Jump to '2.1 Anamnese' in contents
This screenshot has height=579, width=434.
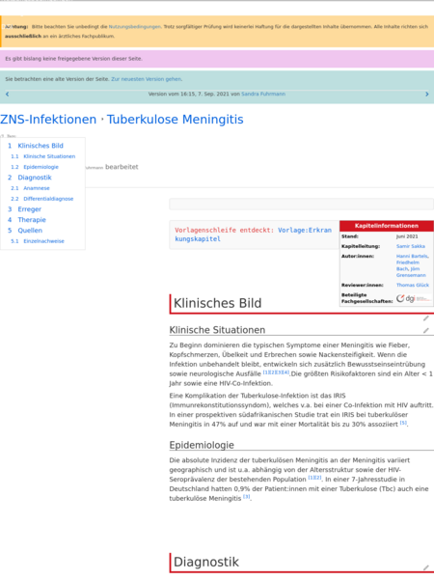coord(30,188)
